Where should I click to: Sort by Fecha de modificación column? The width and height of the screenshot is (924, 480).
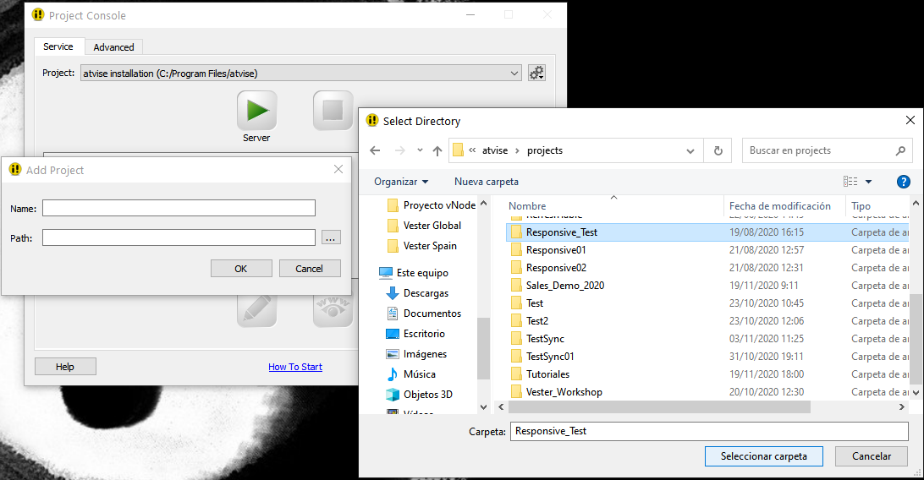[779, 206]
